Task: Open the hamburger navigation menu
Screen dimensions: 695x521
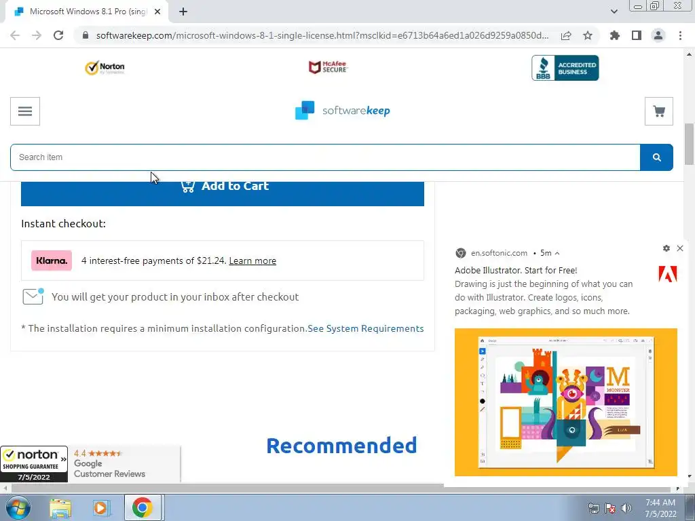Action: coord(25,111)
